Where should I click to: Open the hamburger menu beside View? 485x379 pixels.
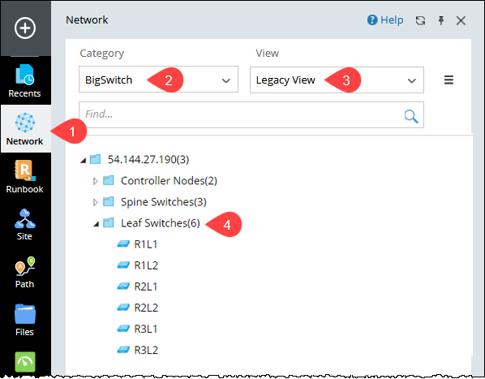(x=449, y=80)
